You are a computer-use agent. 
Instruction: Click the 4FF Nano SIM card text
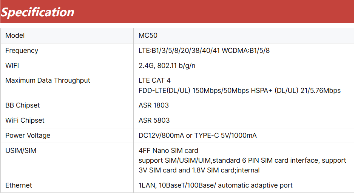(x=168, y=151)
